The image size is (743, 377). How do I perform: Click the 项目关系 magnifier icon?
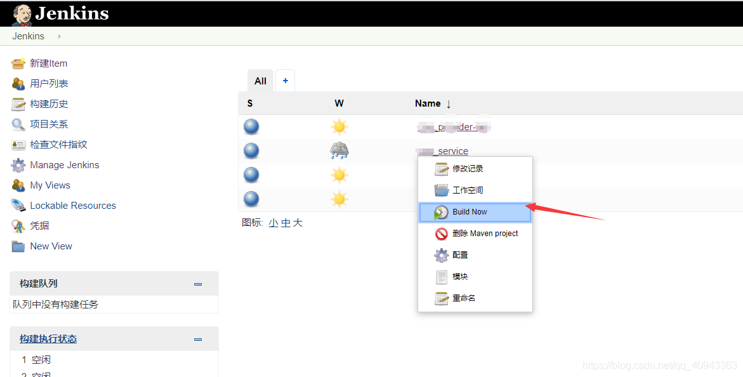(x=18, y=124)
